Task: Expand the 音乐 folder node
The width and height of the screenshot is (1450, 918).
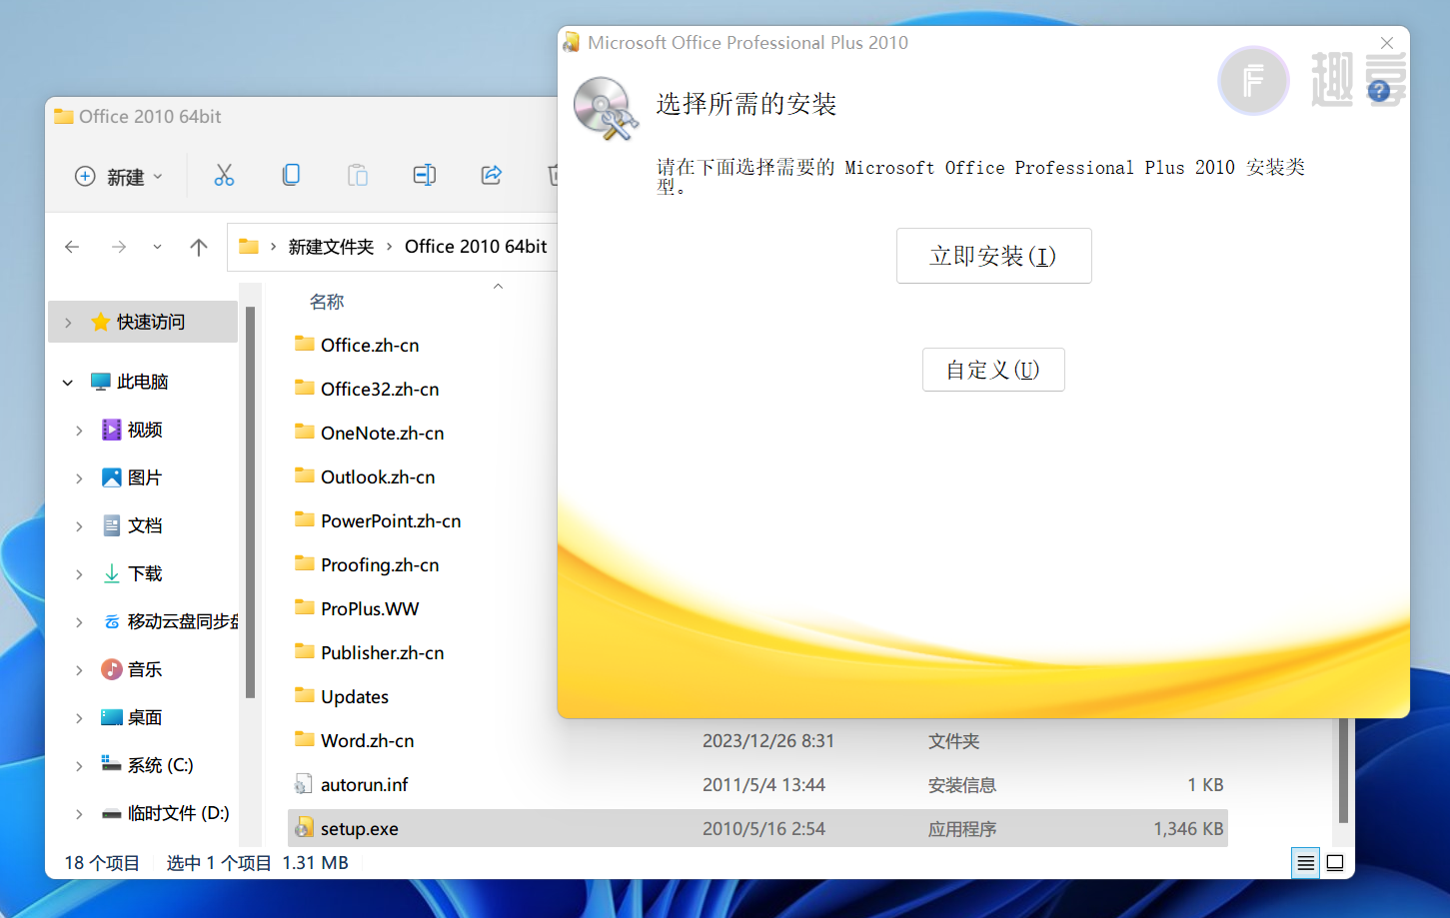Action: click(79, 670)
